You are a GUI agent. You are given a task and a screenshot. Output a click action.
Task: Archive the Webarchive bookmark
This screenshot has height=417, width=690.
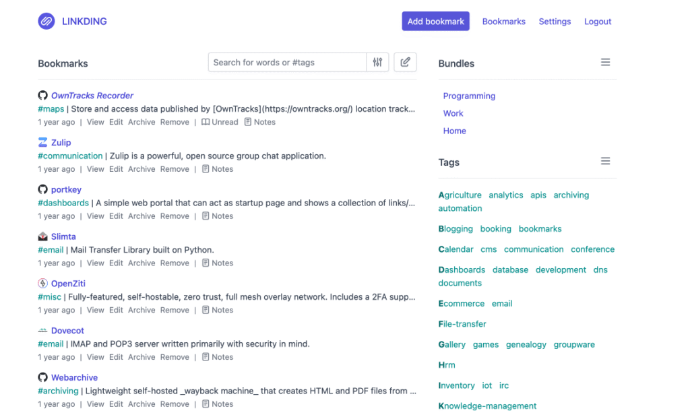click(x=142, y=404)
